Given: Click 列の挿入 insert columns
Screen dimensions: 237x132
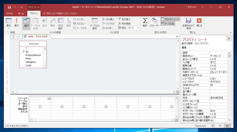Looking at the screenshot, I should [124, 19].
